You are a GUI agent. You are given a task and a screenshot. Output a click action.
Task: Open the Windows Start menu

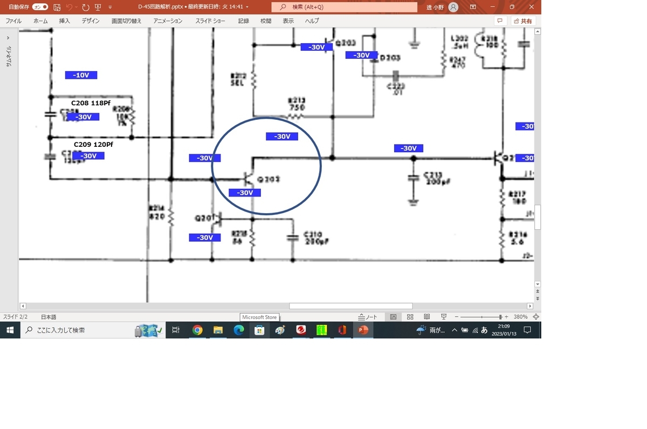click(10, 330)
